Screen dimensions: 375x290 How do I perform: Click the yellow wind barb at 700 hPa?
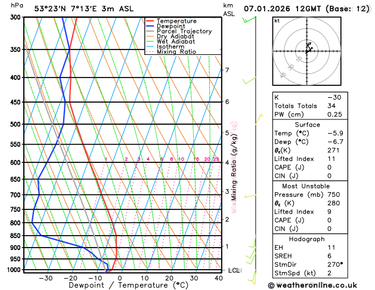250,196
